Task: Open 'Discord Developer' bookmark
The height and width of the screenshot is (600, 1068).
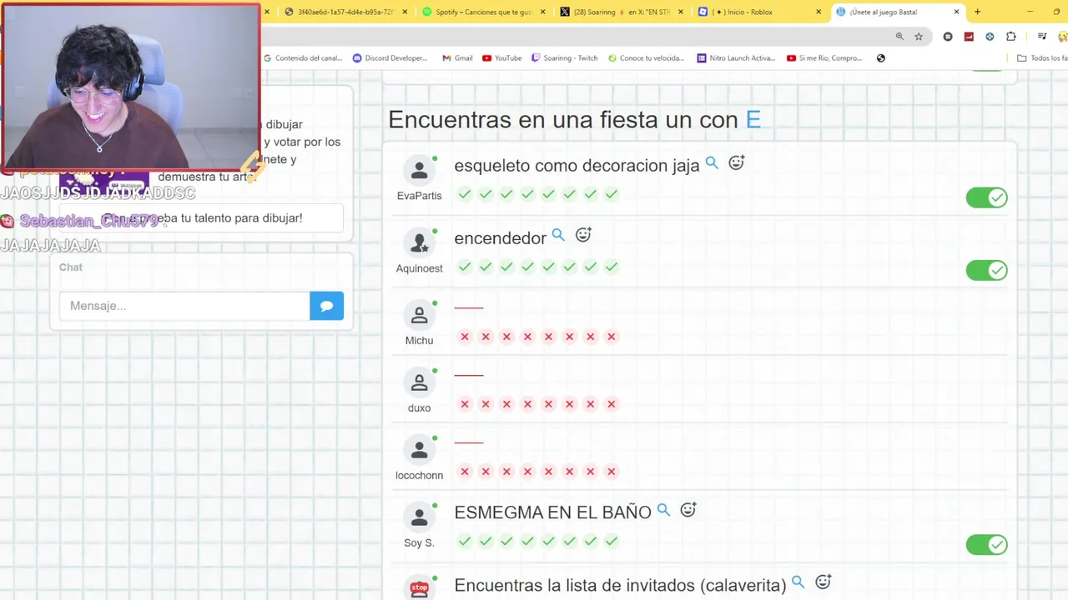Action: click(x=390, y=58)
